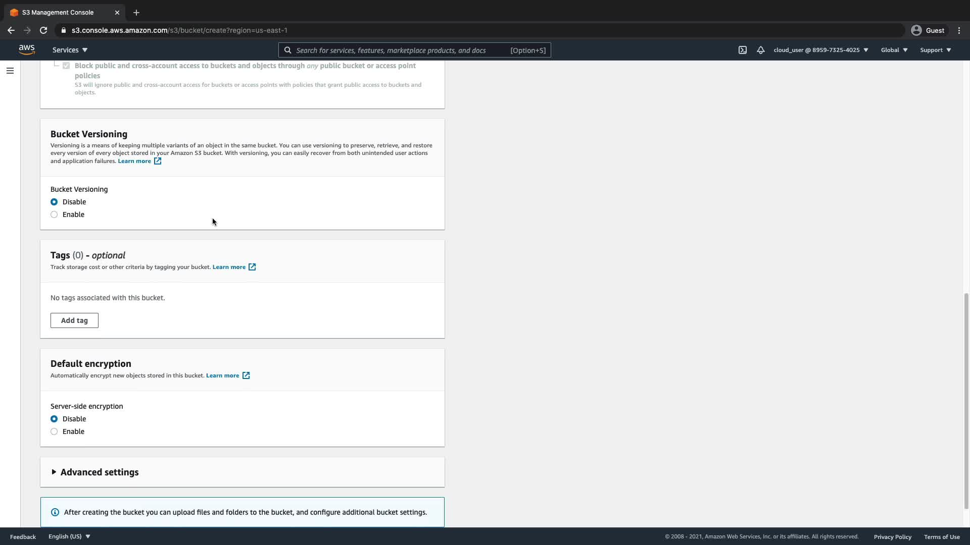
Task: Open the Global region menu
Action: click(x=894, y=50)
